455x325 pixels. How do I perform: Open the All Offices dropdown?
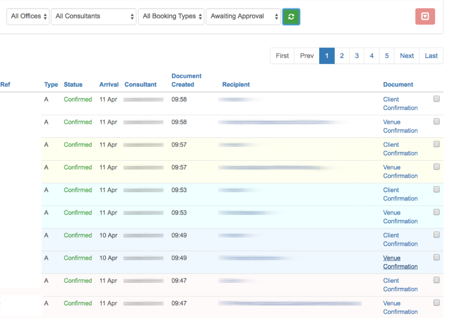tap(28, 17)
